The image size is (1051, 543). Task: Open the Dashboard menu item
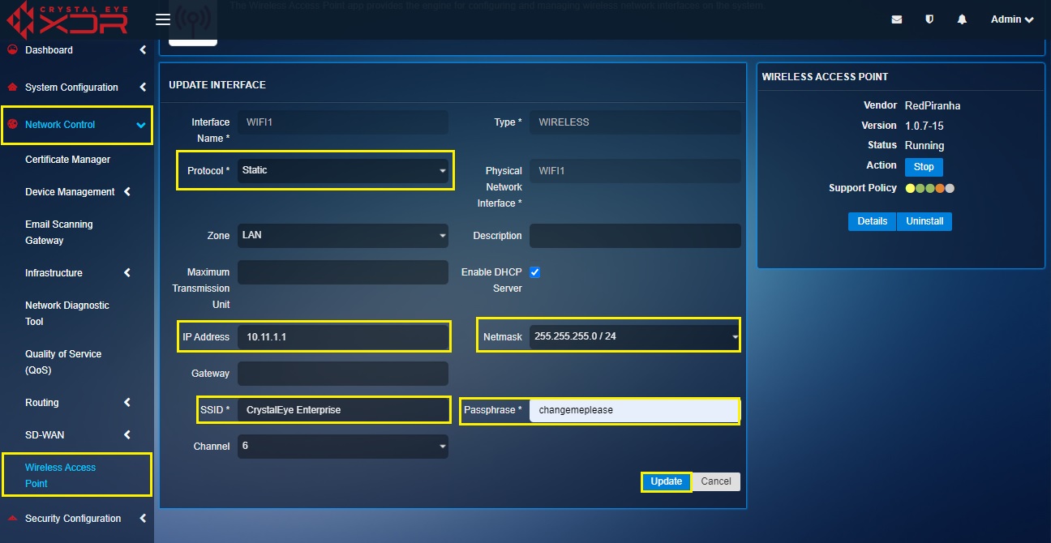[49, 50]
